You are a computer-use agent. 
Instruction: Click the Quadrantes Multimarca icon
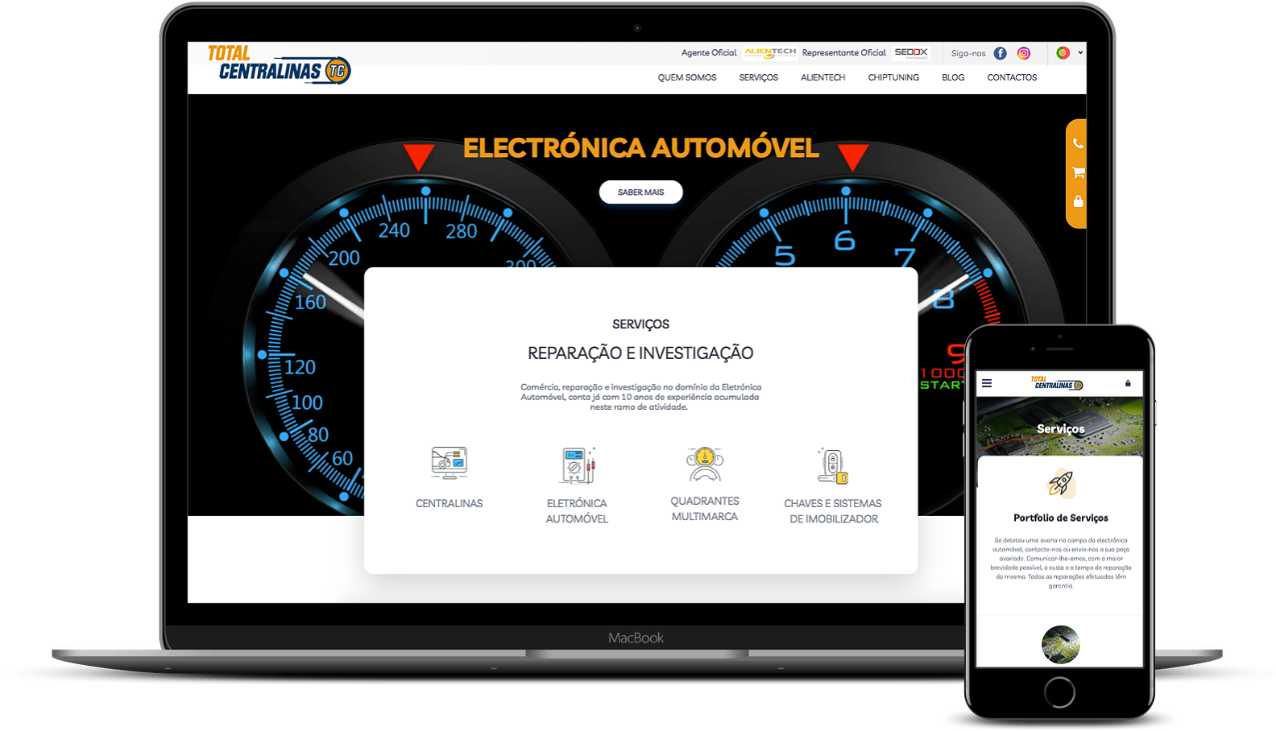point(705,463)
